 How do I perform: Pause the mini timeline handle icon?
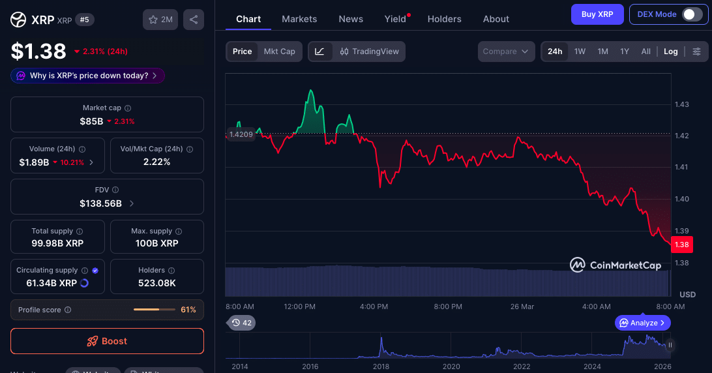pyautogui.click(x=670, y=346)
